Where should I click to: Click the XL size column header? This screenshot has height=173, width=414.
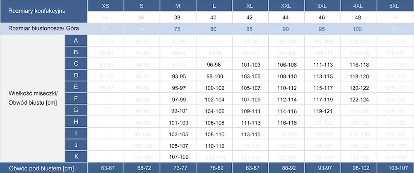250,6
